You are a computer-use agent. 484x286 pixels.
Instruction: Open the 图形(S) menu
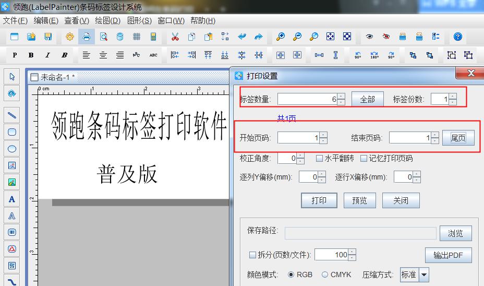(x=139, y=21)
